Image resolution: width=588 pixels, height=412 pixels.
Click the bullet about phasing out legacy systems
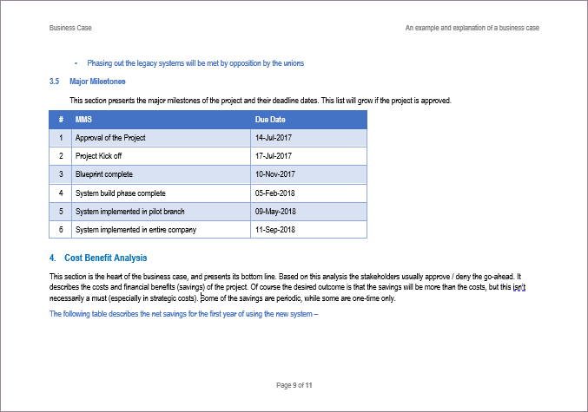tap(195, 63)
